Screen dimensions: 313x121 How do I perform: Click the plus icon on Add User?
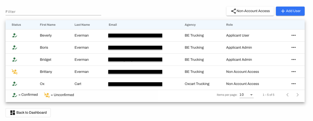(x=283, y=11)
